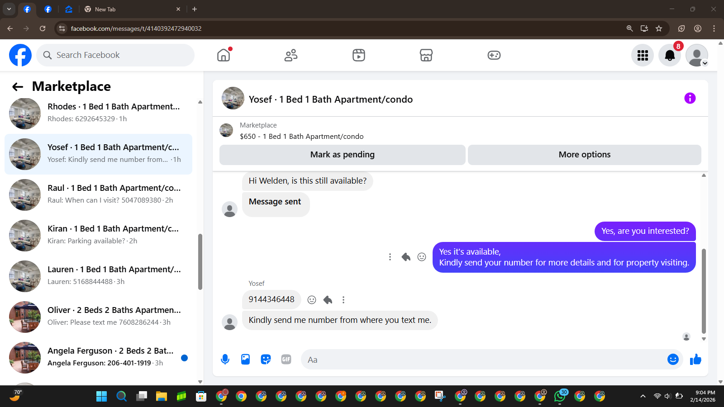Close the New Tab browser tab
The image size is (724, 407).
click(178, 9)
